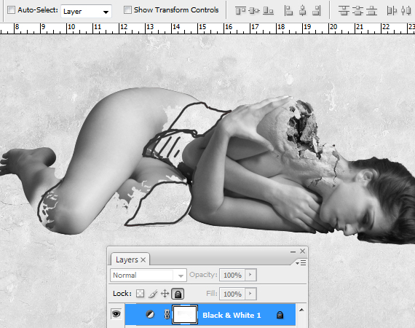
Task: Enable the Auto-Select checkbox
Action: tap(11, 10)
